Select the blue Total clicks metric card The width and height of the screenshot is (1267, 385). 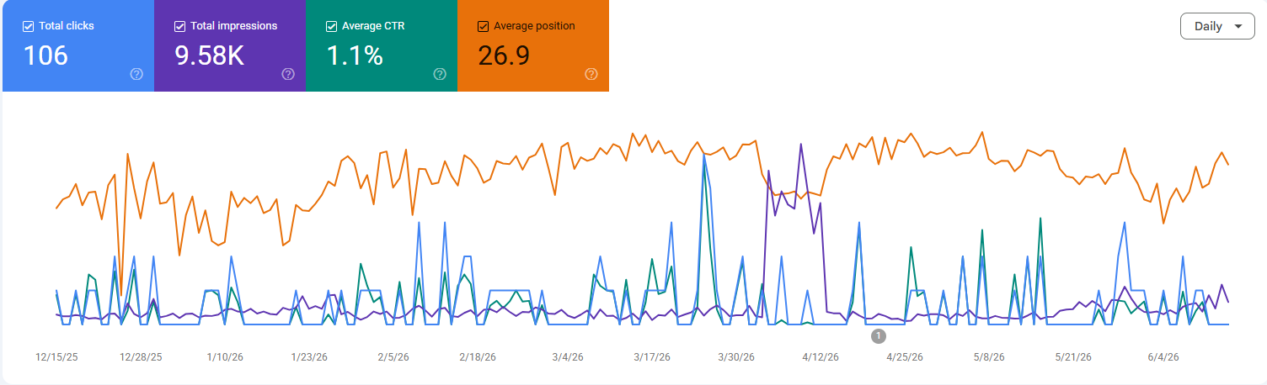(78, 45)
